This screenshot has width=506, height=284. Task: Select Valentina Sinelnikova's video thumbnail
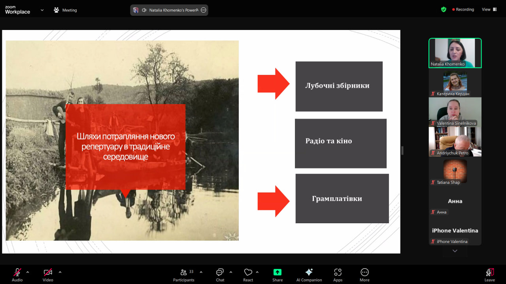(455, 112)
